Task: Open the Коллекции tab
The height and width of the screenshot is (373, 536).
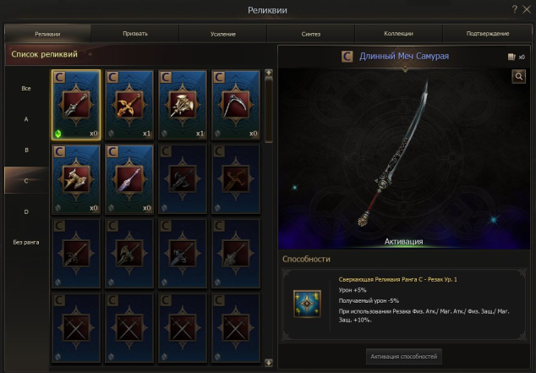Action: pyautogui.click(x=398, y=34)
